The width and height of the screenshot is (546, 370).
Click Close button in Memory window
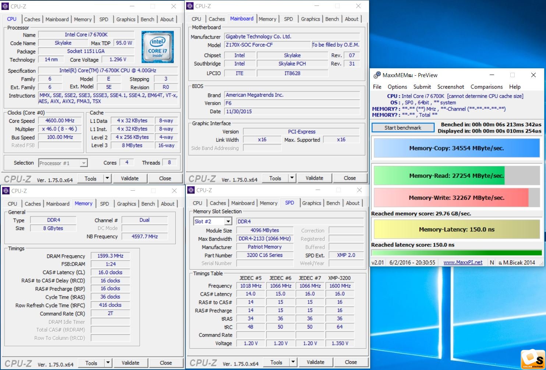(166, 363)
